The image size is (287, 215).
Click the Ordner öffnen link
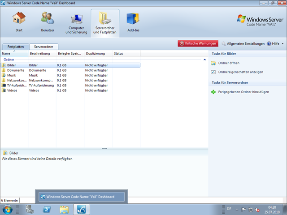point(229,63)
